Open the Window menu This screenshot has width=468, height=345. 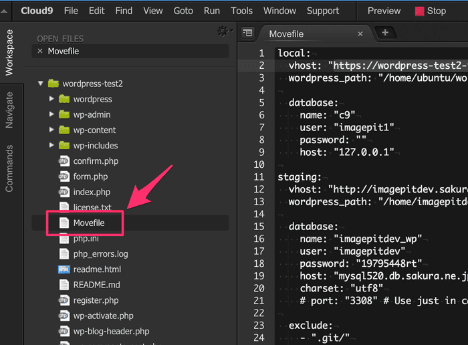click(279, 11)
